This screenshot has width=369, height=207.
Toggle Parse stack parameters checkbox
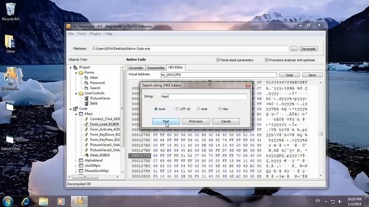[x=218, y=60]
